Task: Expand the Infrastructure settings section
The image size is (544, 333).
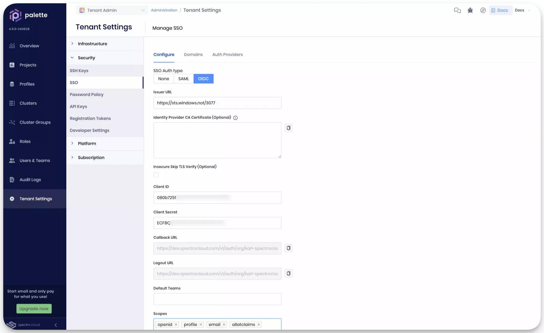Action: 92,44
